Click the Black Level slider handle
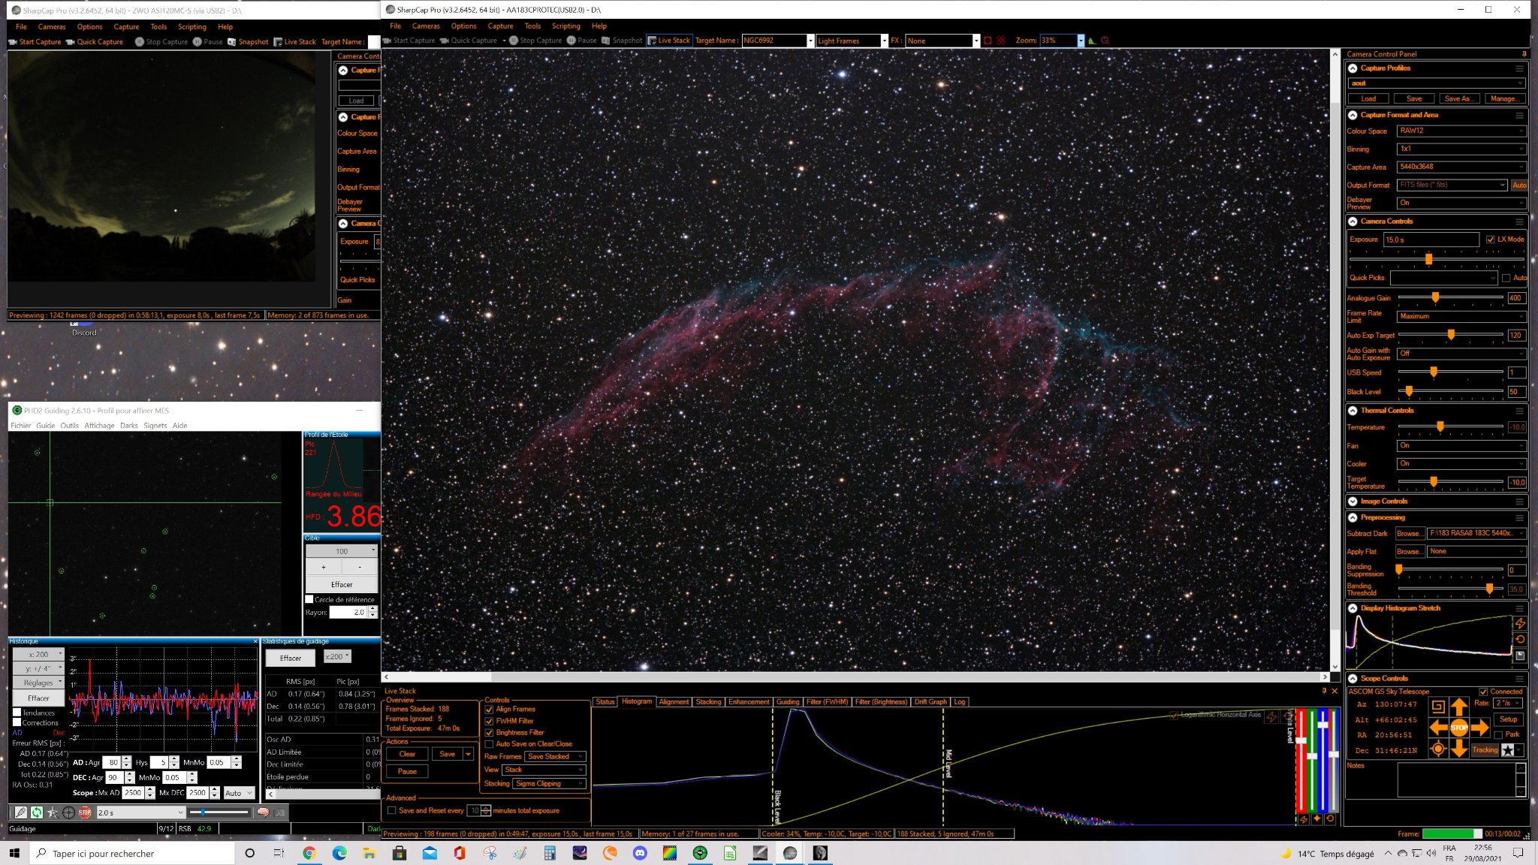Image resolution: width=1538 pixels, height=865 pixels. click(x=1409, y=391)
